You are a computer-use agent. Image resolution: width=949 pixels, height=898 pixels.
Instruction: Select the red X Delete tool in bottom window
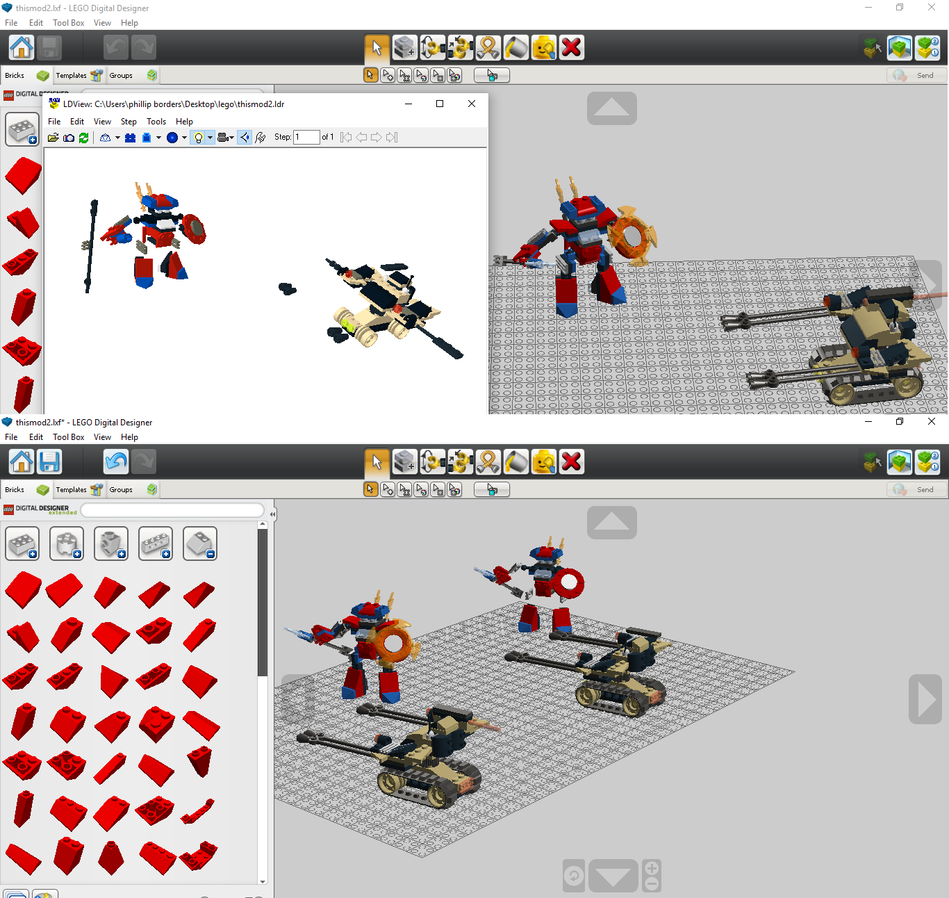(x=572, y=462)
